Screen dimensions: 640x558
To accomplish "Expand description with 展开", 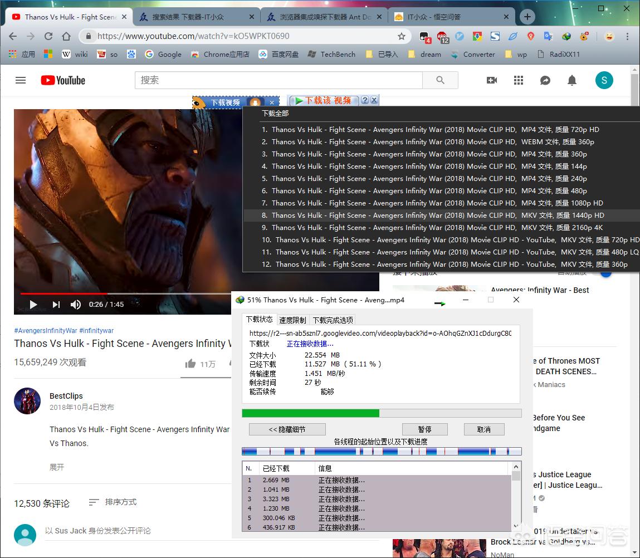I will coord(57,467).
